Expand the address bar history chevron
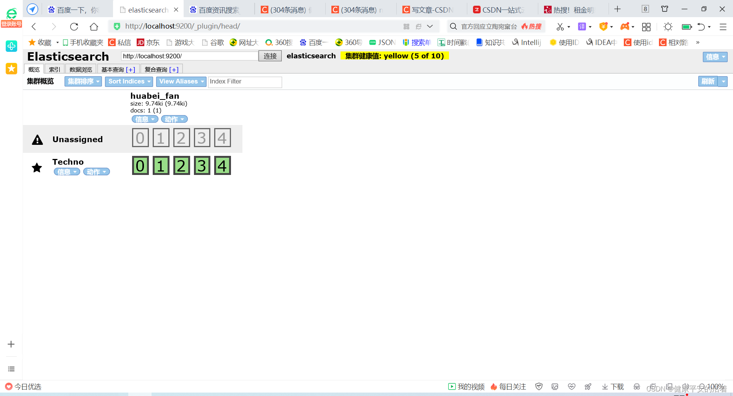The height and width of the screenshot is (396, 733). [430, 26]
